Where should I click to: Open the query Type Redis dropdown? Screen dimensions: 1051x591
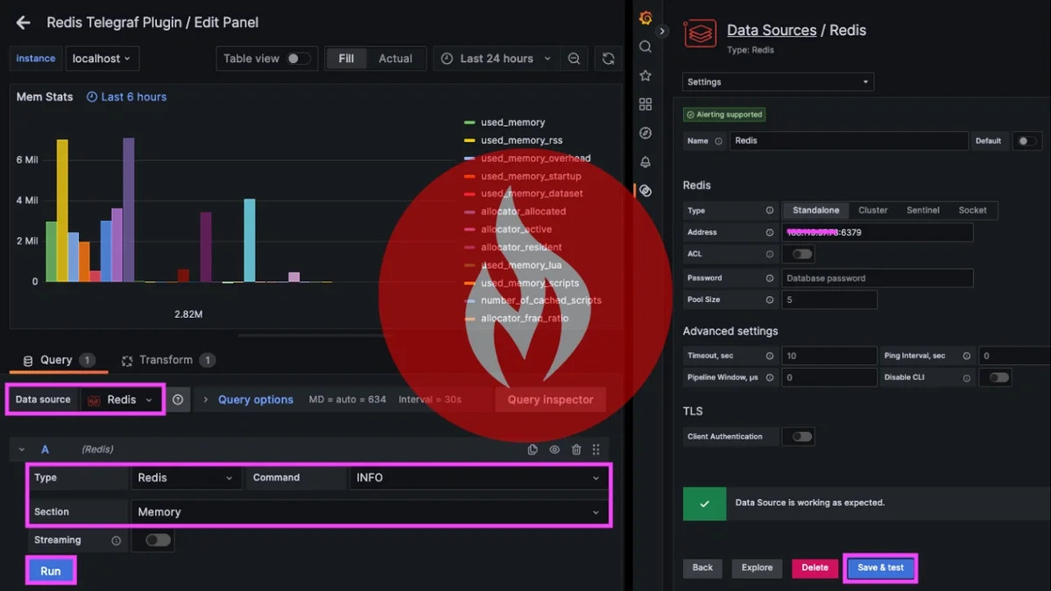[186, 478]
